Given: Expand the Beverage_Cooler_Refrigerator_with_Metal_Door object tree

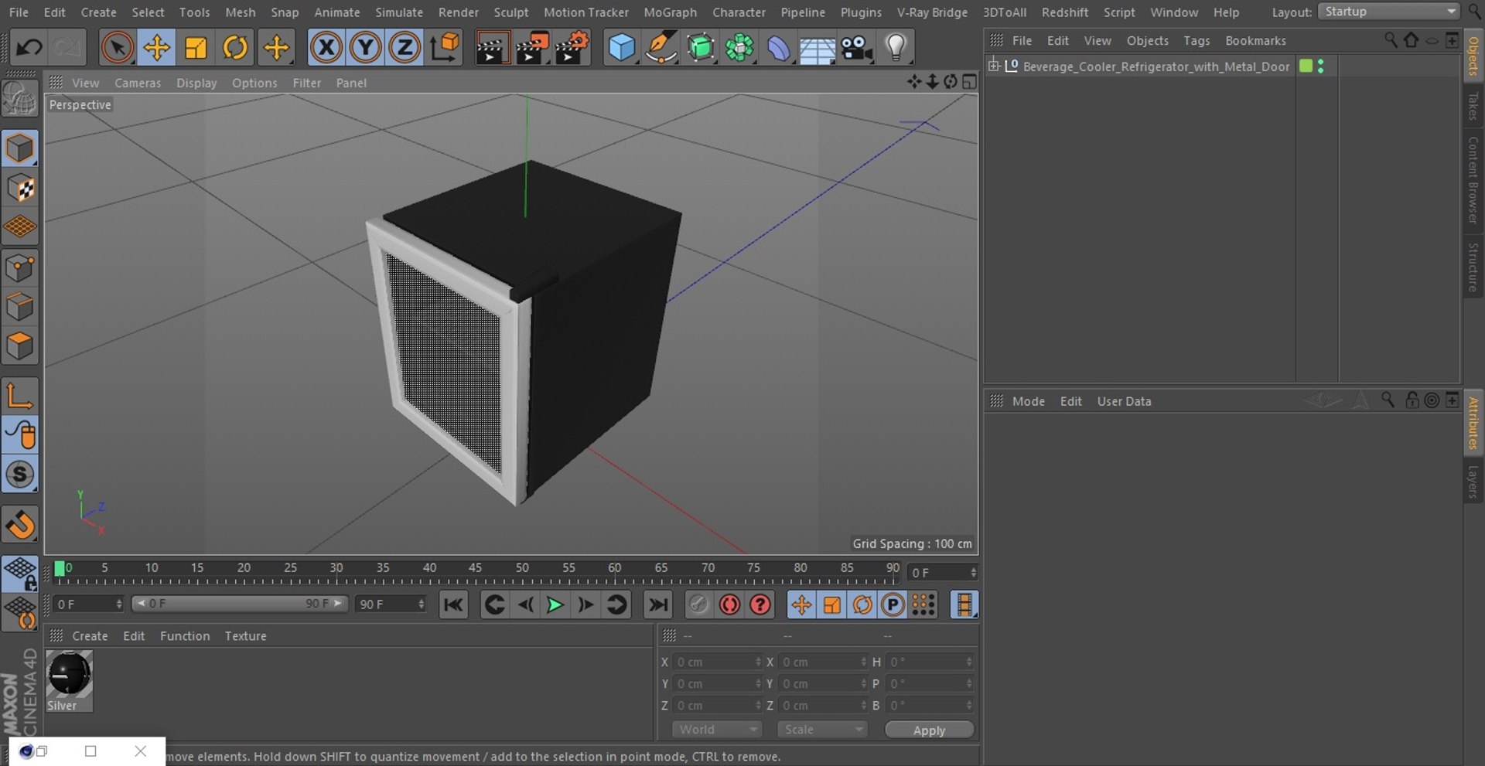Looking at the screenshot, I should click(x=994, y=66).
